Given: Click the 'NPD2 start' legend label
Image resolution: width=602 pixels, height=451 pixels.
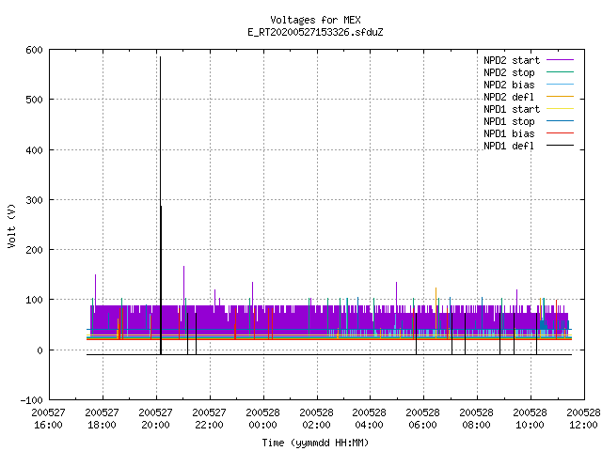Looking at the screenshot, I should coord(512,60).
